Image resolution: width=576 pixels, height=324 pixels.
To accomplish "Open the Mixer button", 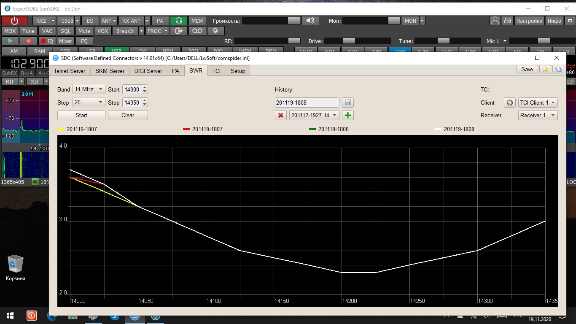I will (65, 41).
